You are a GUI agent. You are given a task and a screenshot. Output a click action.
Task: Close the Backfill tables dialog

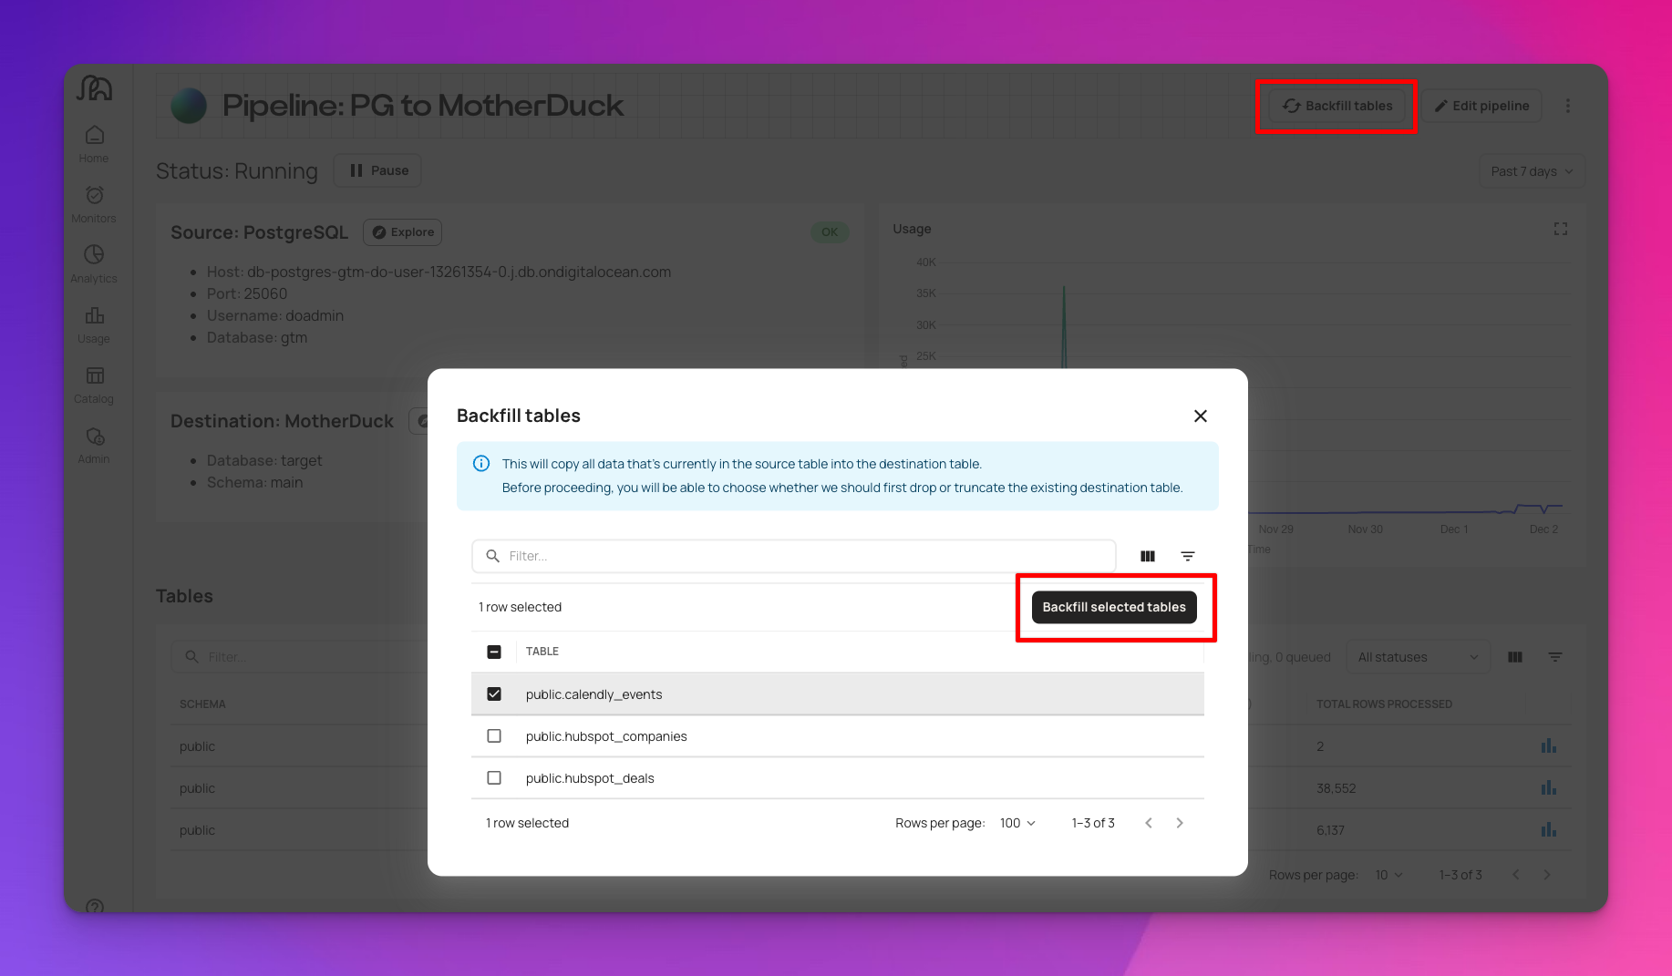point(1201,416)
